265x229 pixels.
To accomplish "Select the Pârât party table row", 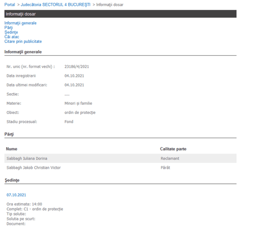I will click(120, 168).
